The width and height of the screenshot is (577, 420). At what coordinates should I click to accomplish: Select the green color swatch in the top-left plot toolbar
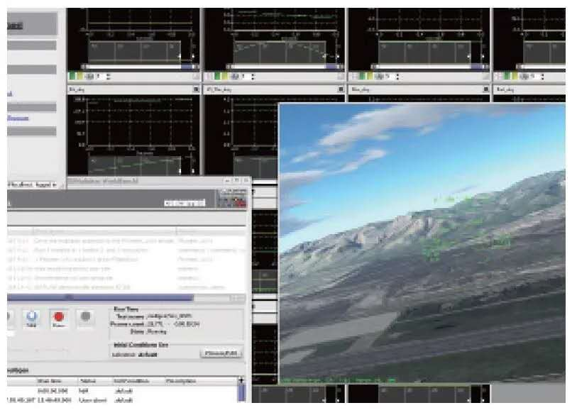72,77
